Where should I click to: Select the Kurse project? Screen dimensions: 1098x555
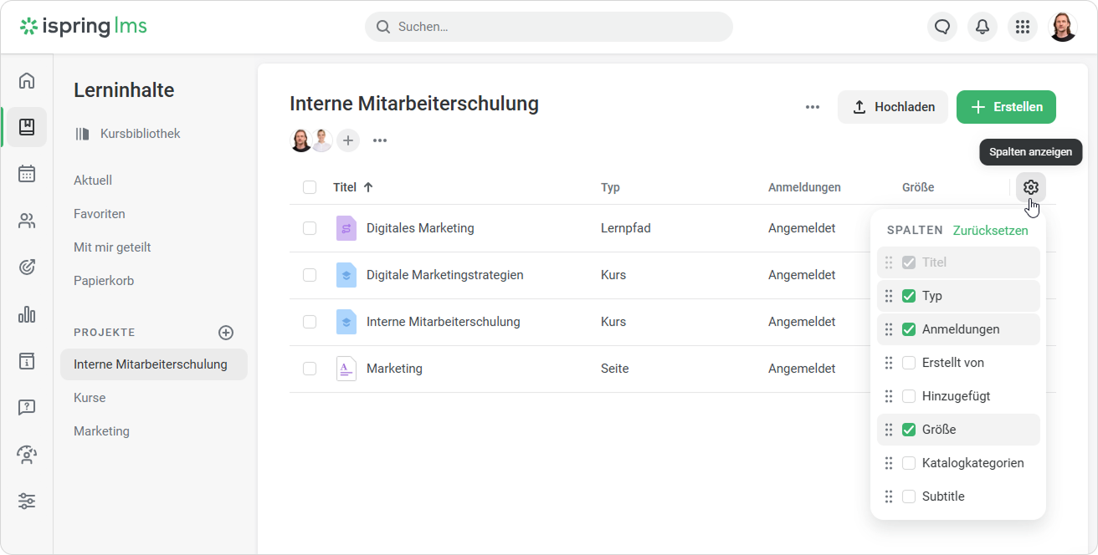(90, 398)
